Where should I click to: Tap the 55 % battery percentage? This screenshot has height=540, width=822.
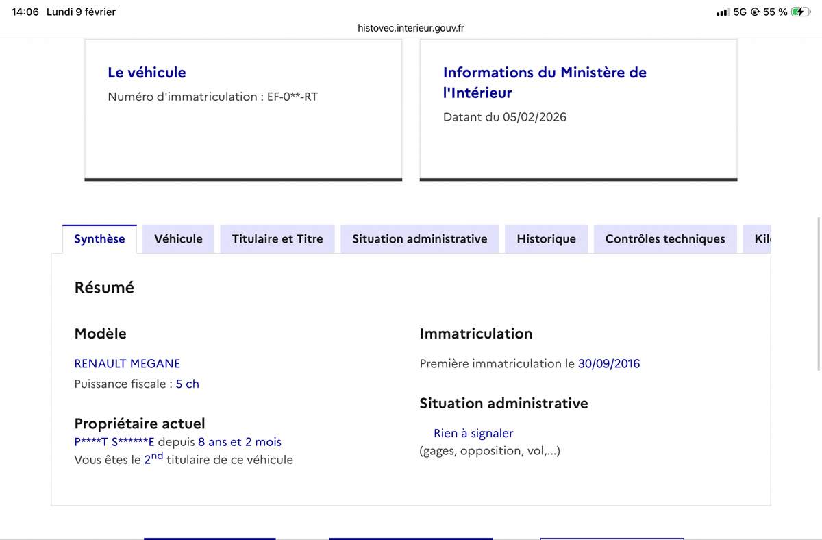(775, 12)
